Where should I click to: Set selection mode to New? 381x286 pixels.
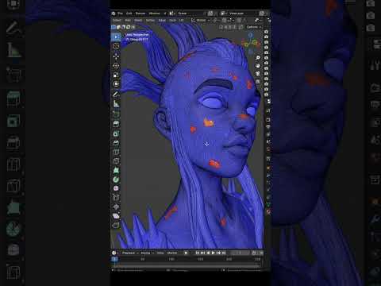click(x=114, y=27)
